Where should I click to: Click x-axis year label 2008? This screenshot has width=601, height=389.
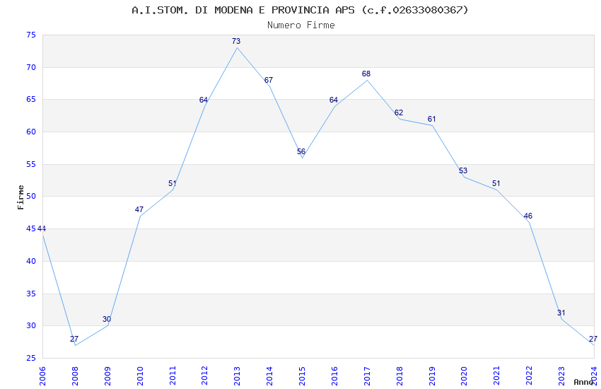[75, 376]
